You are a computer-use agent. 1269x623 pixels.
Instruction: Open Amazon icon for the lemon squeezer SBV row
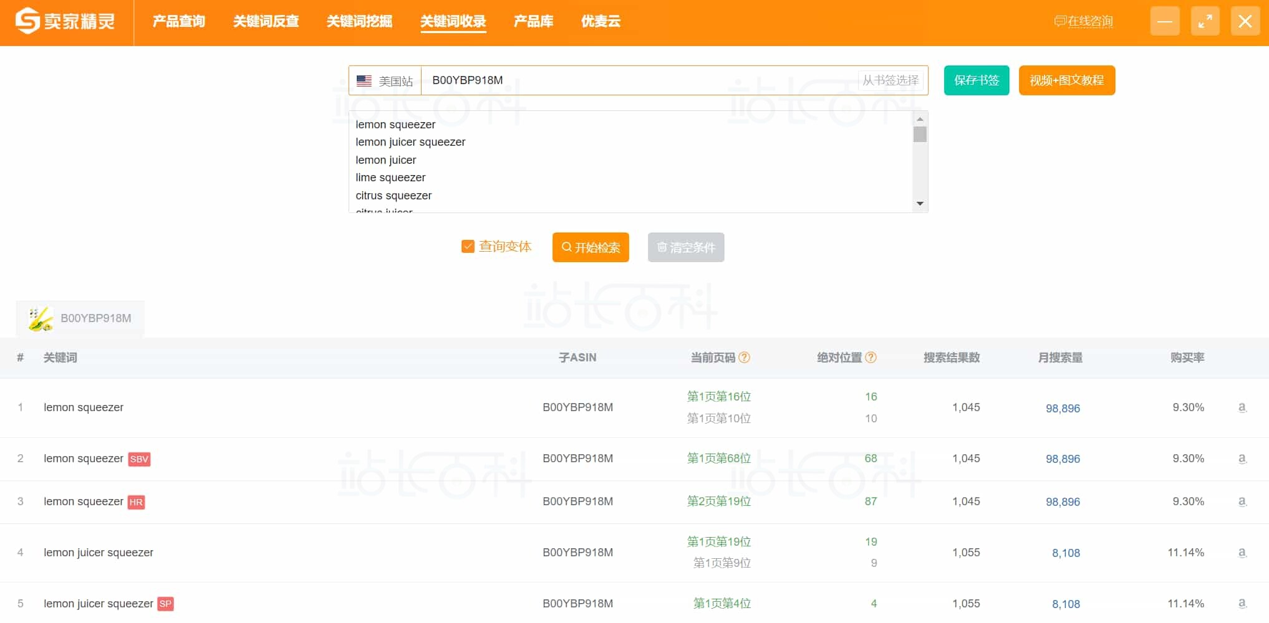pyautogui.click(x=1242, y=459)
